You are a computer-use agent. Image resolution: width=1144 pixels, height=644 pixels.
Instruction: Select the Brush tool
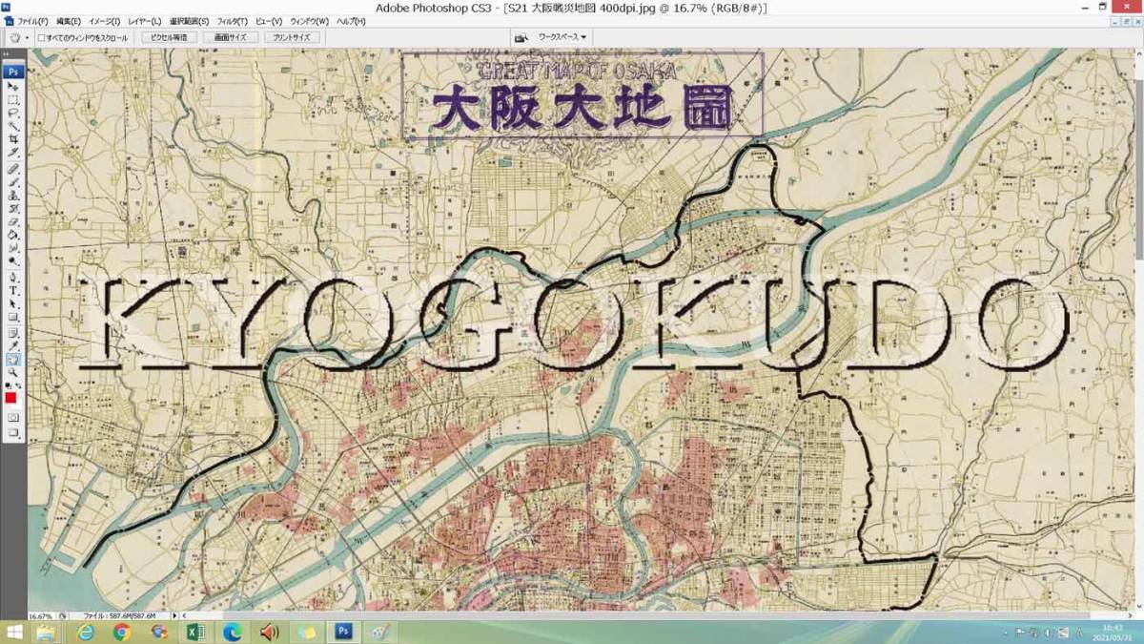click(13, 180)
